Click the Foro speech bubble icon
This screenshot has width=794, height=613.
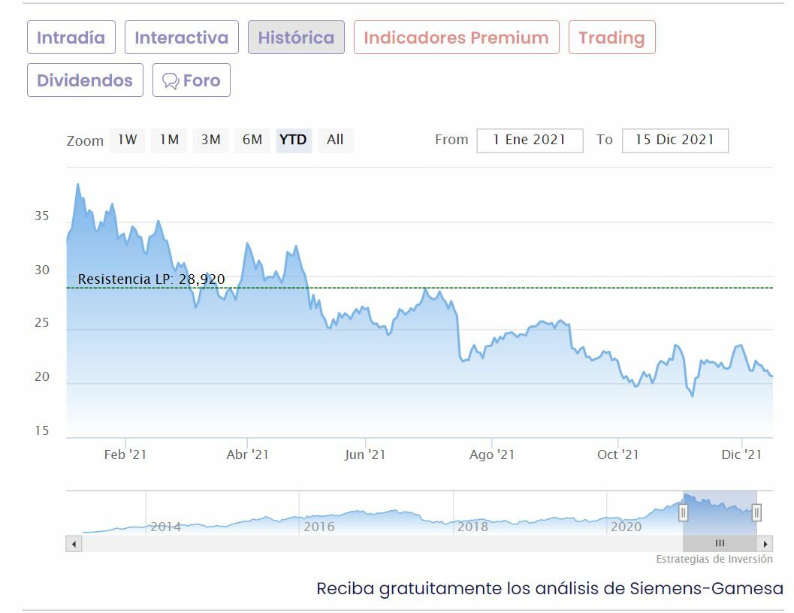tap(171, 81)
